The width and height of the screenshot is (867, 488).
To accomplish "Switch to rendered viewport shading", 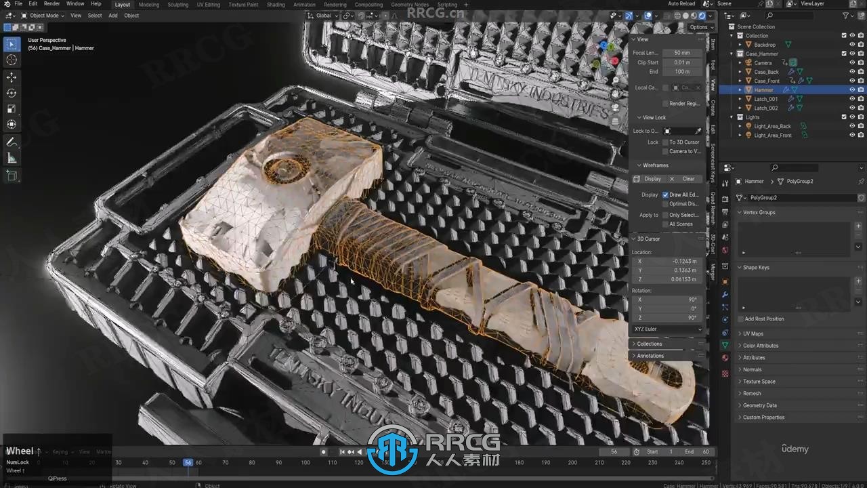I will pyautogui.click(x=702, y=16).
